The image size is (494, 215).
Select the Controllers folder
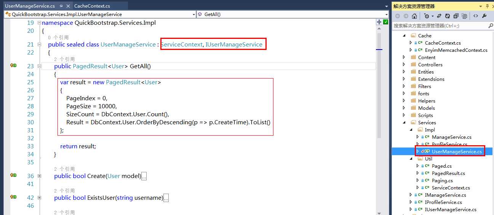pos(430,64)
